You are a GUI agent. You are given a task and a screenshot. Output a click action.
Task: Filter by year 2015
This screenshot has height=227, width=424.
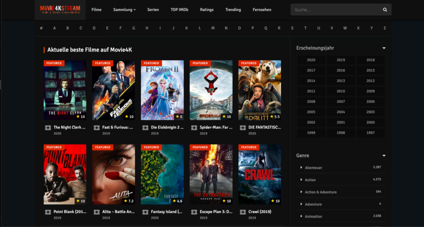(x=370, y=70)
